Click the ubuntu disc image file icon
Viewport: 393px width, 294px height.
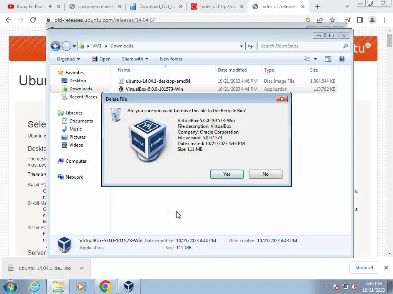pos(121,81)
